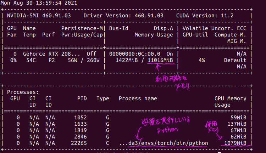Click the bus ID '00000000:0C:00.0'
266x153 pixels.
134,54
